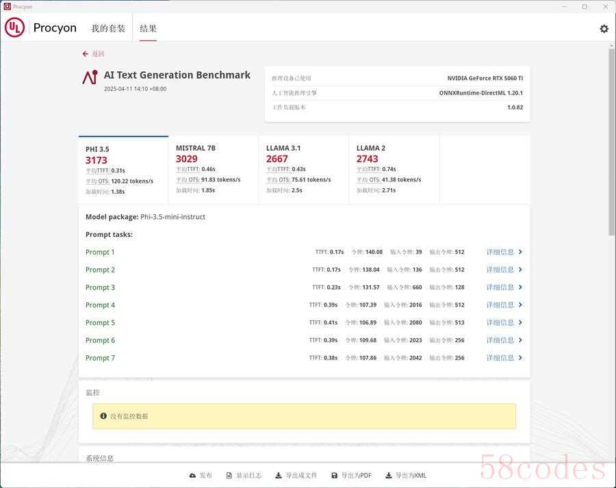Click the 显示日志 show log icon
The width and height of the screenshot is (616, 488).
click(x=229, y=476)
